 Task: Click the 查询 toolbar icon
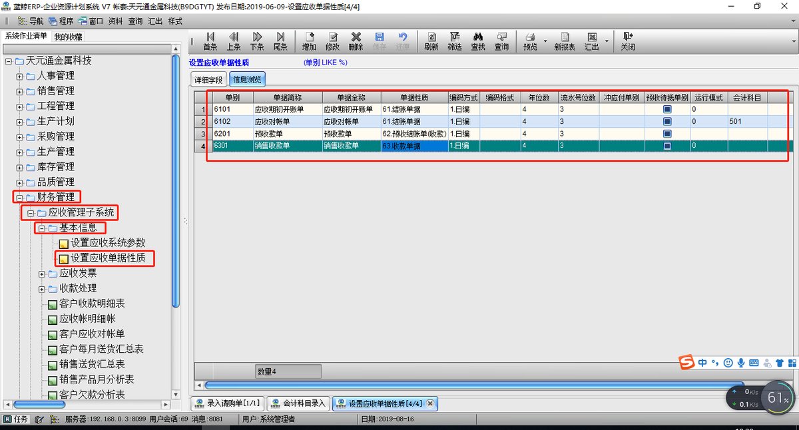click(501, 41)
